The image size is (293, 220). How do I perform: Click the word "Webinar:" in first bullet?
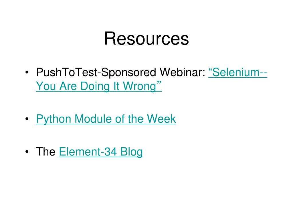click(x=182, y=72)
